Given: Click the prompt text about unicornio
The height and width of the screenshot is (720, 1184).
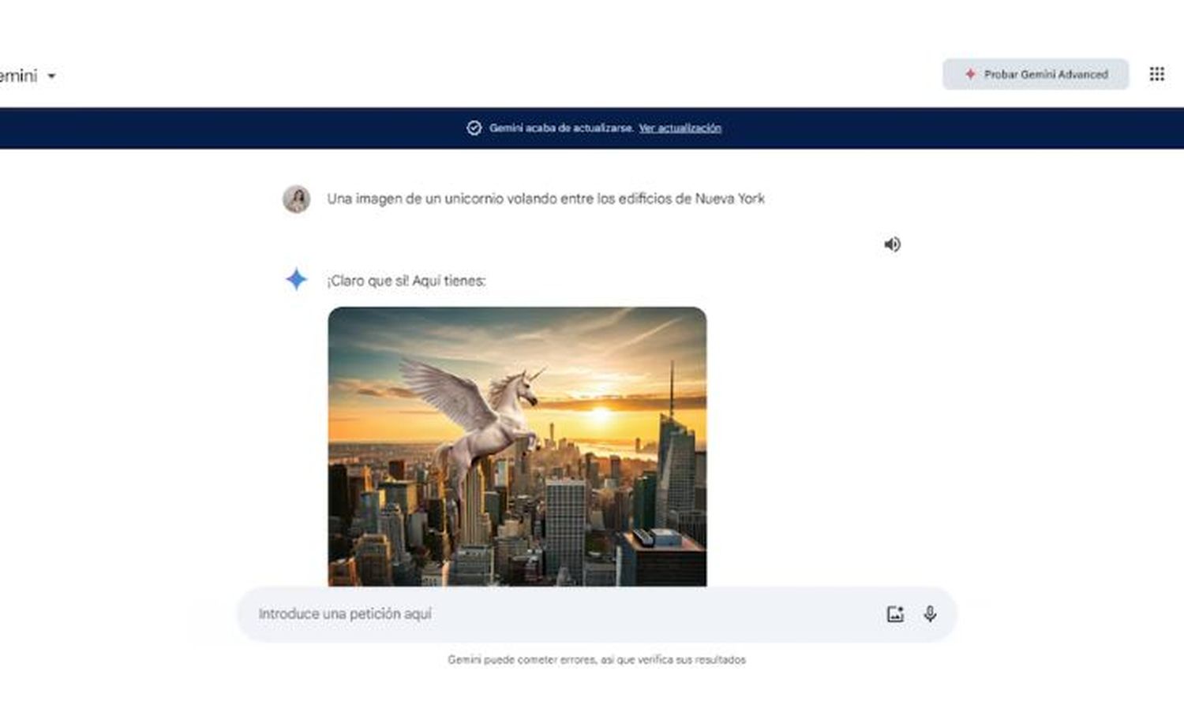Looking at the screenshot, I should click(546, 199).
